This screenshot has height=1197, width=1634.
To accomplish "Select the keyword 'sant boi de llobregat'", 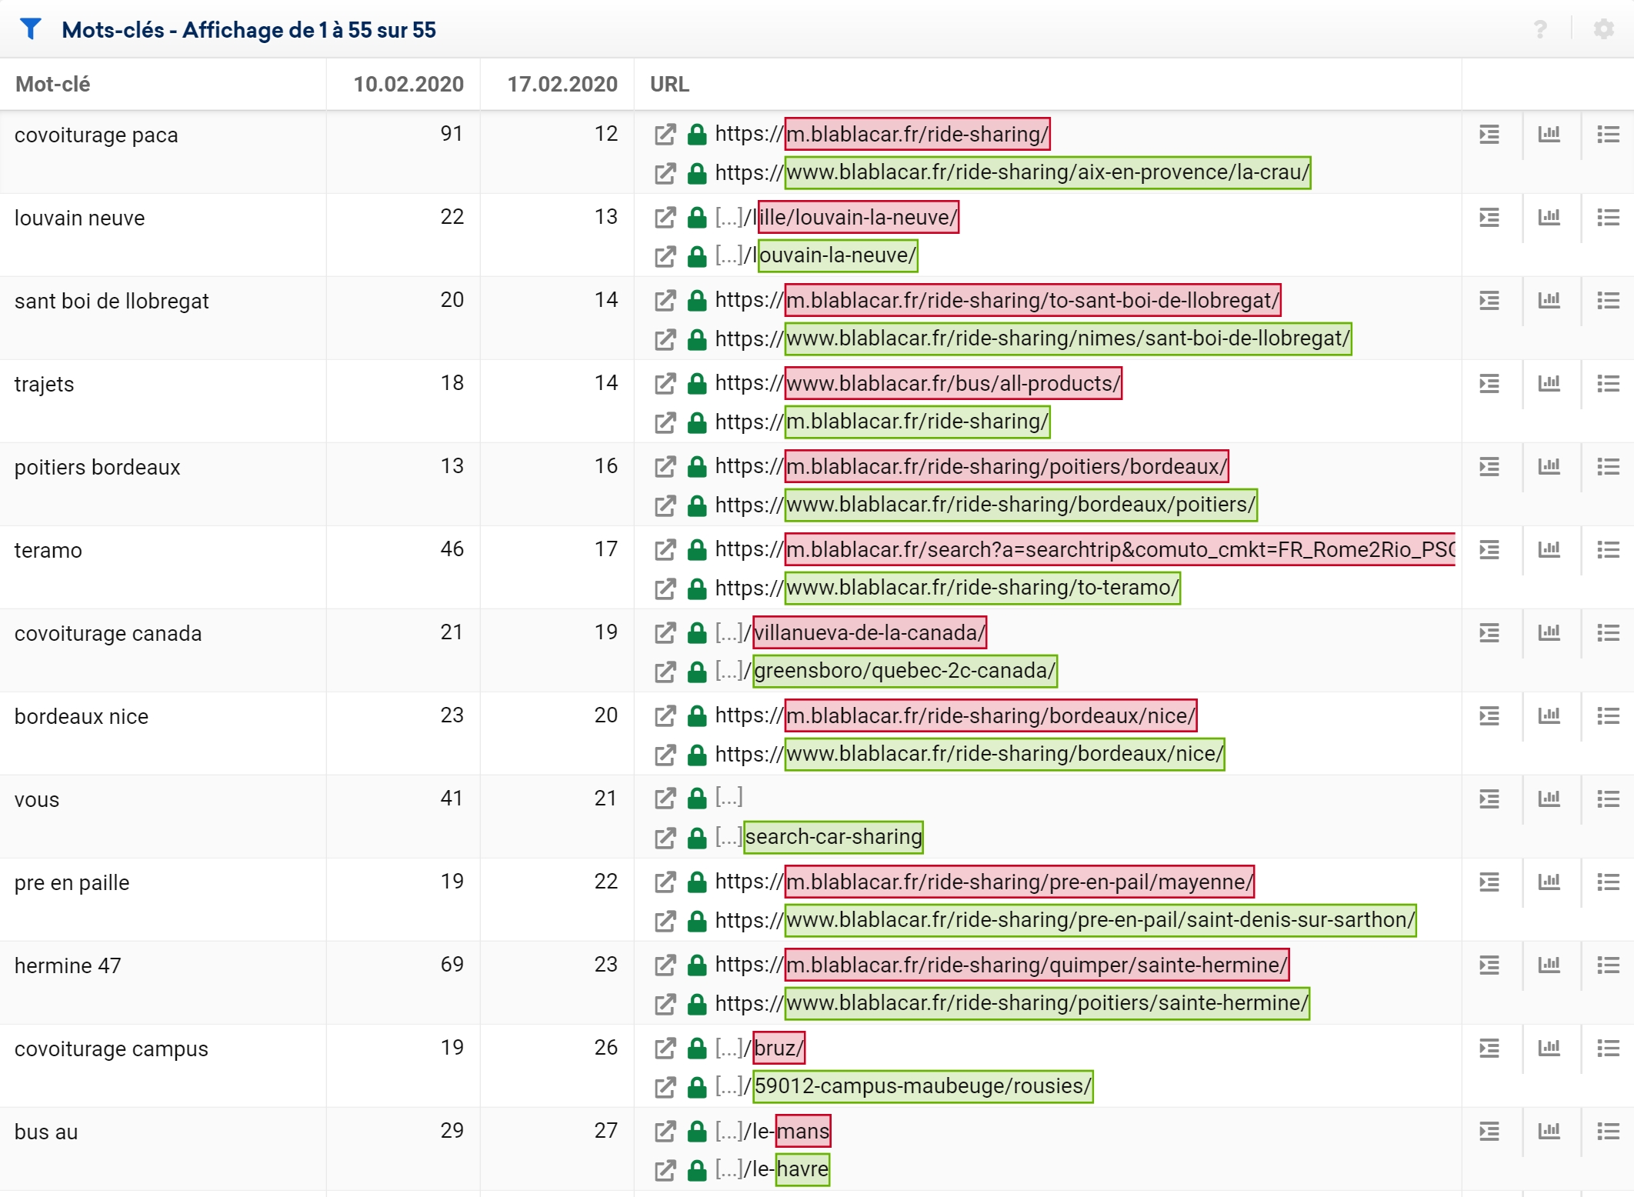I will pyautogui.click(x=112, y=302).
